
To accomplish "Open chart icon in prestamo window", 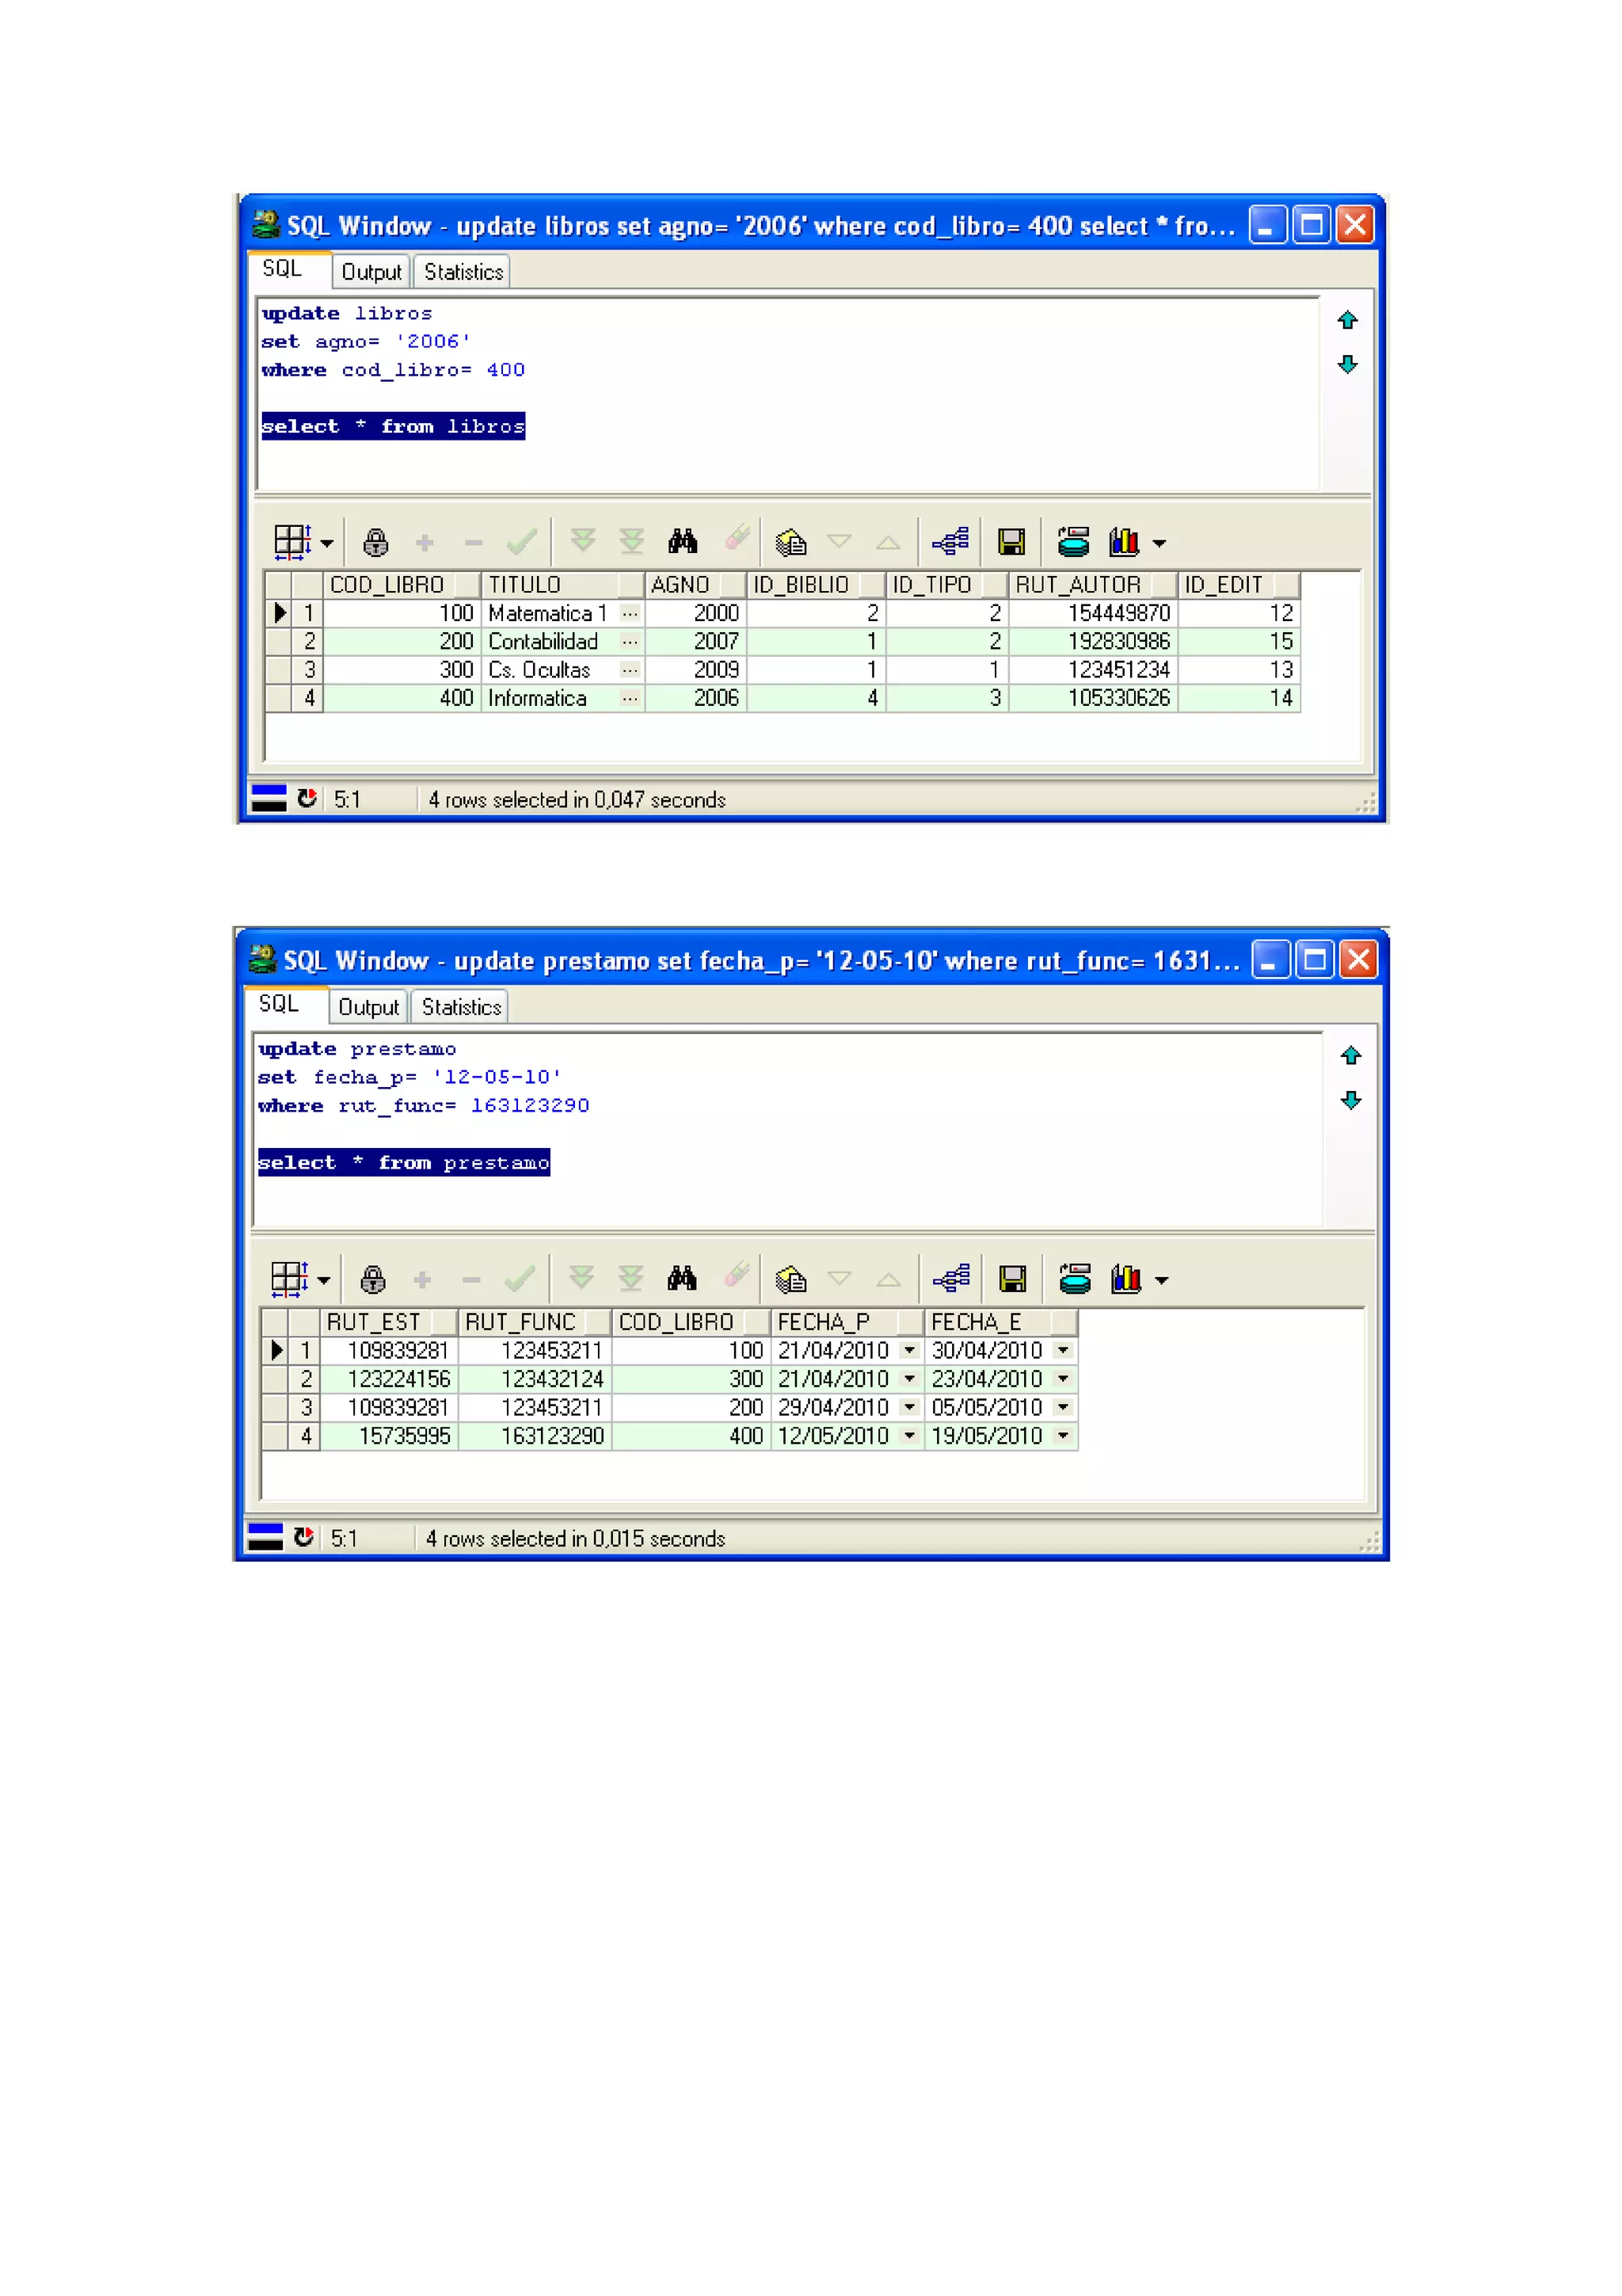I will click(x=1126, y=1279).
